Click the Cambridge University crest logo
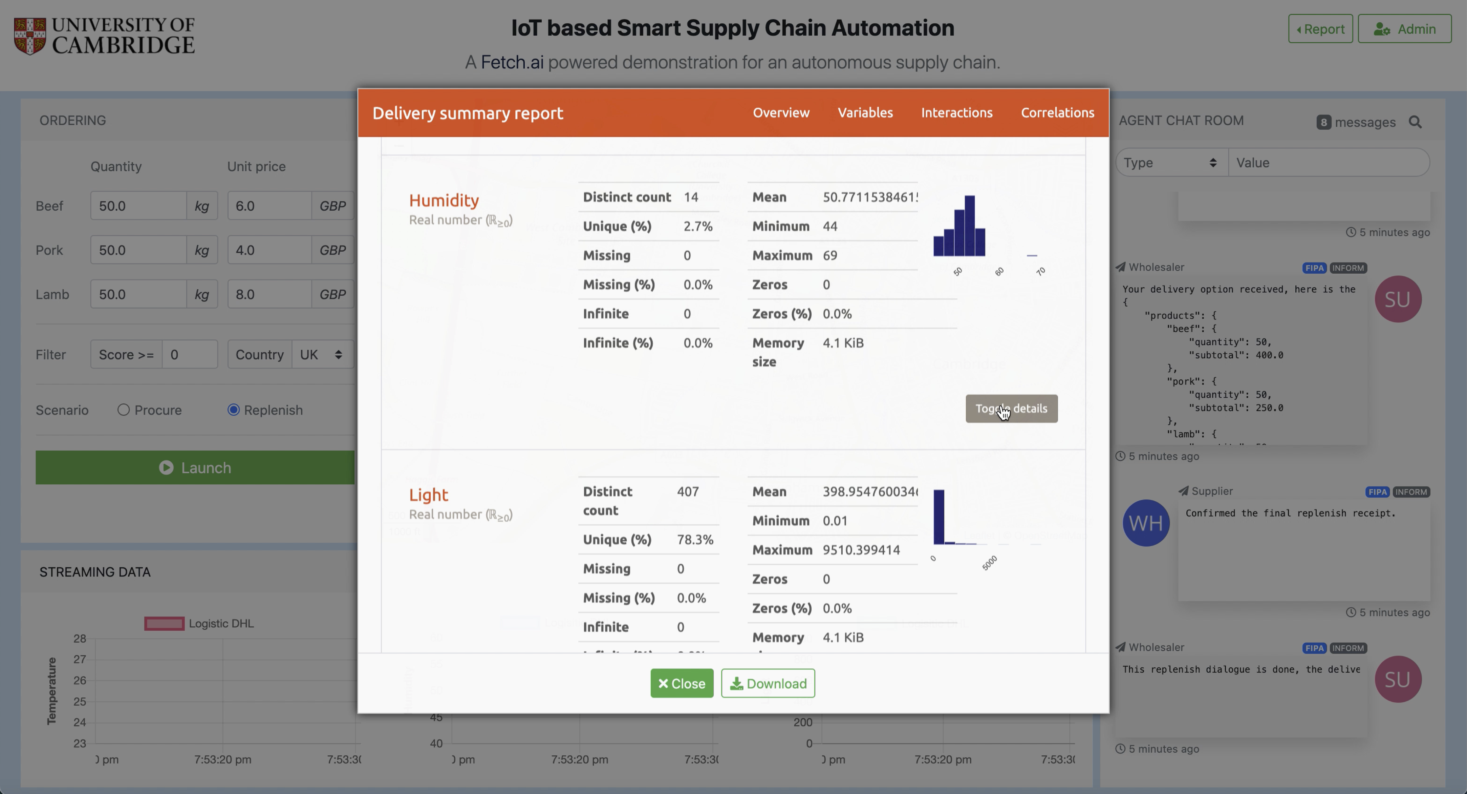 29,36
